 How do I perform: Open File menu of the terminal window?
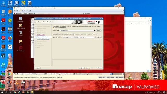coord(32,21)
